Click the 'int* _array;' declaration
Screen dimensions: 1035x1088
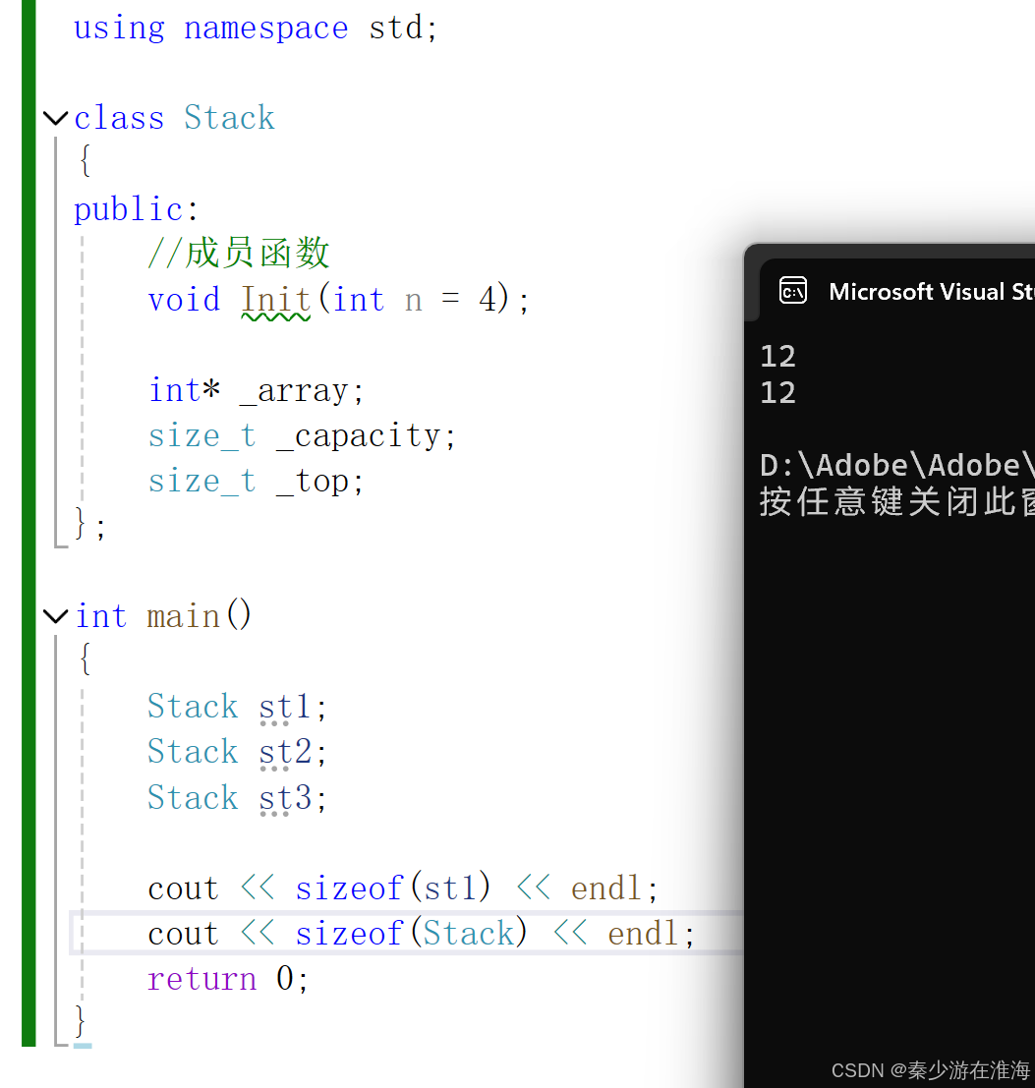pos(256,390)
